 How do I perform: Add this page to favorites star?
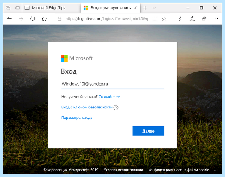click(x=164, y=19)
